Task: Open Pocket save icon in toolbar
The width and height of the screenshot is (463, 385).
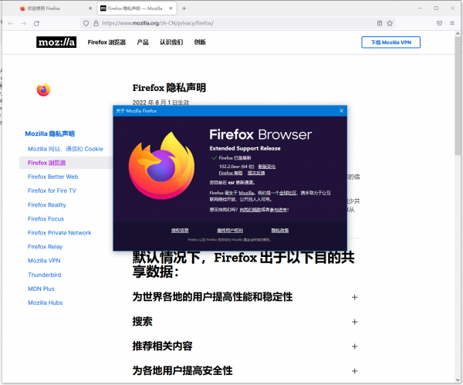Action: click(x=439, y=23)
